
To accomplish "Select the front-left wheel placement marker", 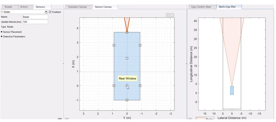I will (114, 45).
